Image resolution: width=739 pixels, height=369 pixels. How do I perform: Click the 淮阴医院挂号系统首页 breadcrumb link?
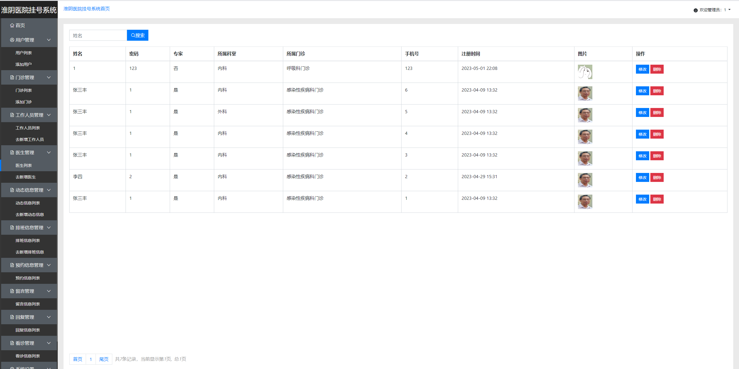(87, 9)
